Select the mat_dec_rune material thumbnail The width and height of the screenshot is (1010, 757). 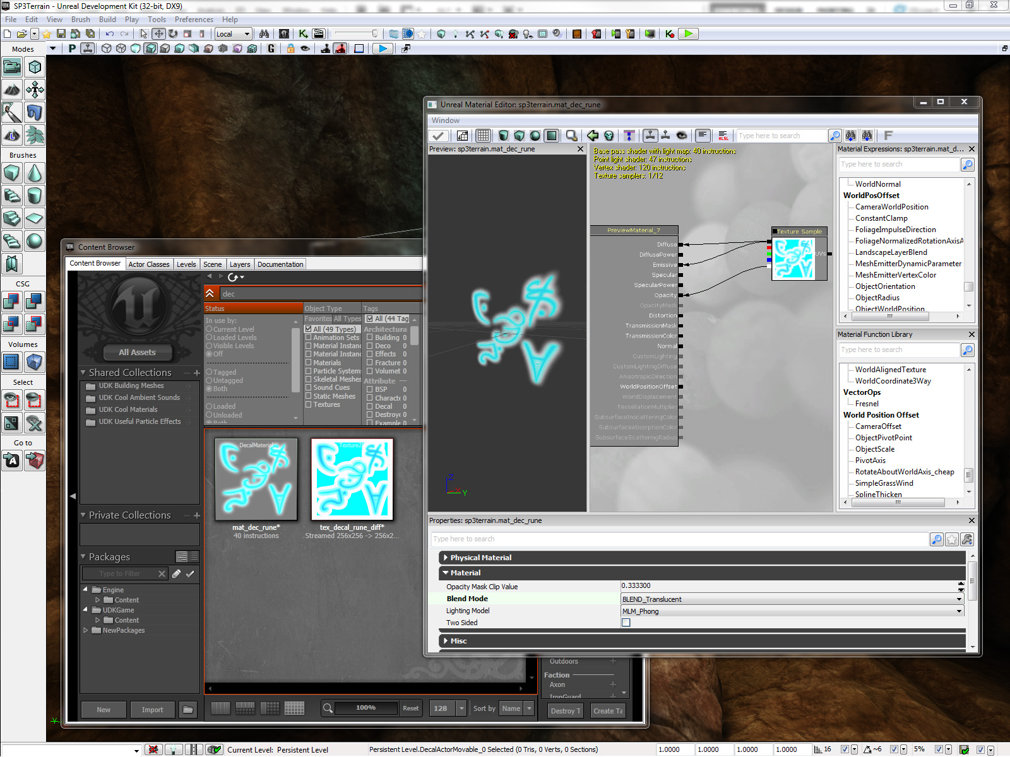click(256, 479)
